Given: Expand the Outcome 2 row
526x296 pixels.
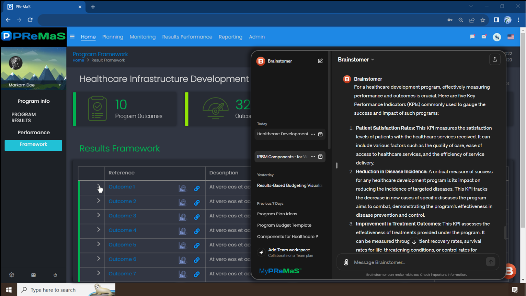Looking at the screenshot, I should [99, 201].
